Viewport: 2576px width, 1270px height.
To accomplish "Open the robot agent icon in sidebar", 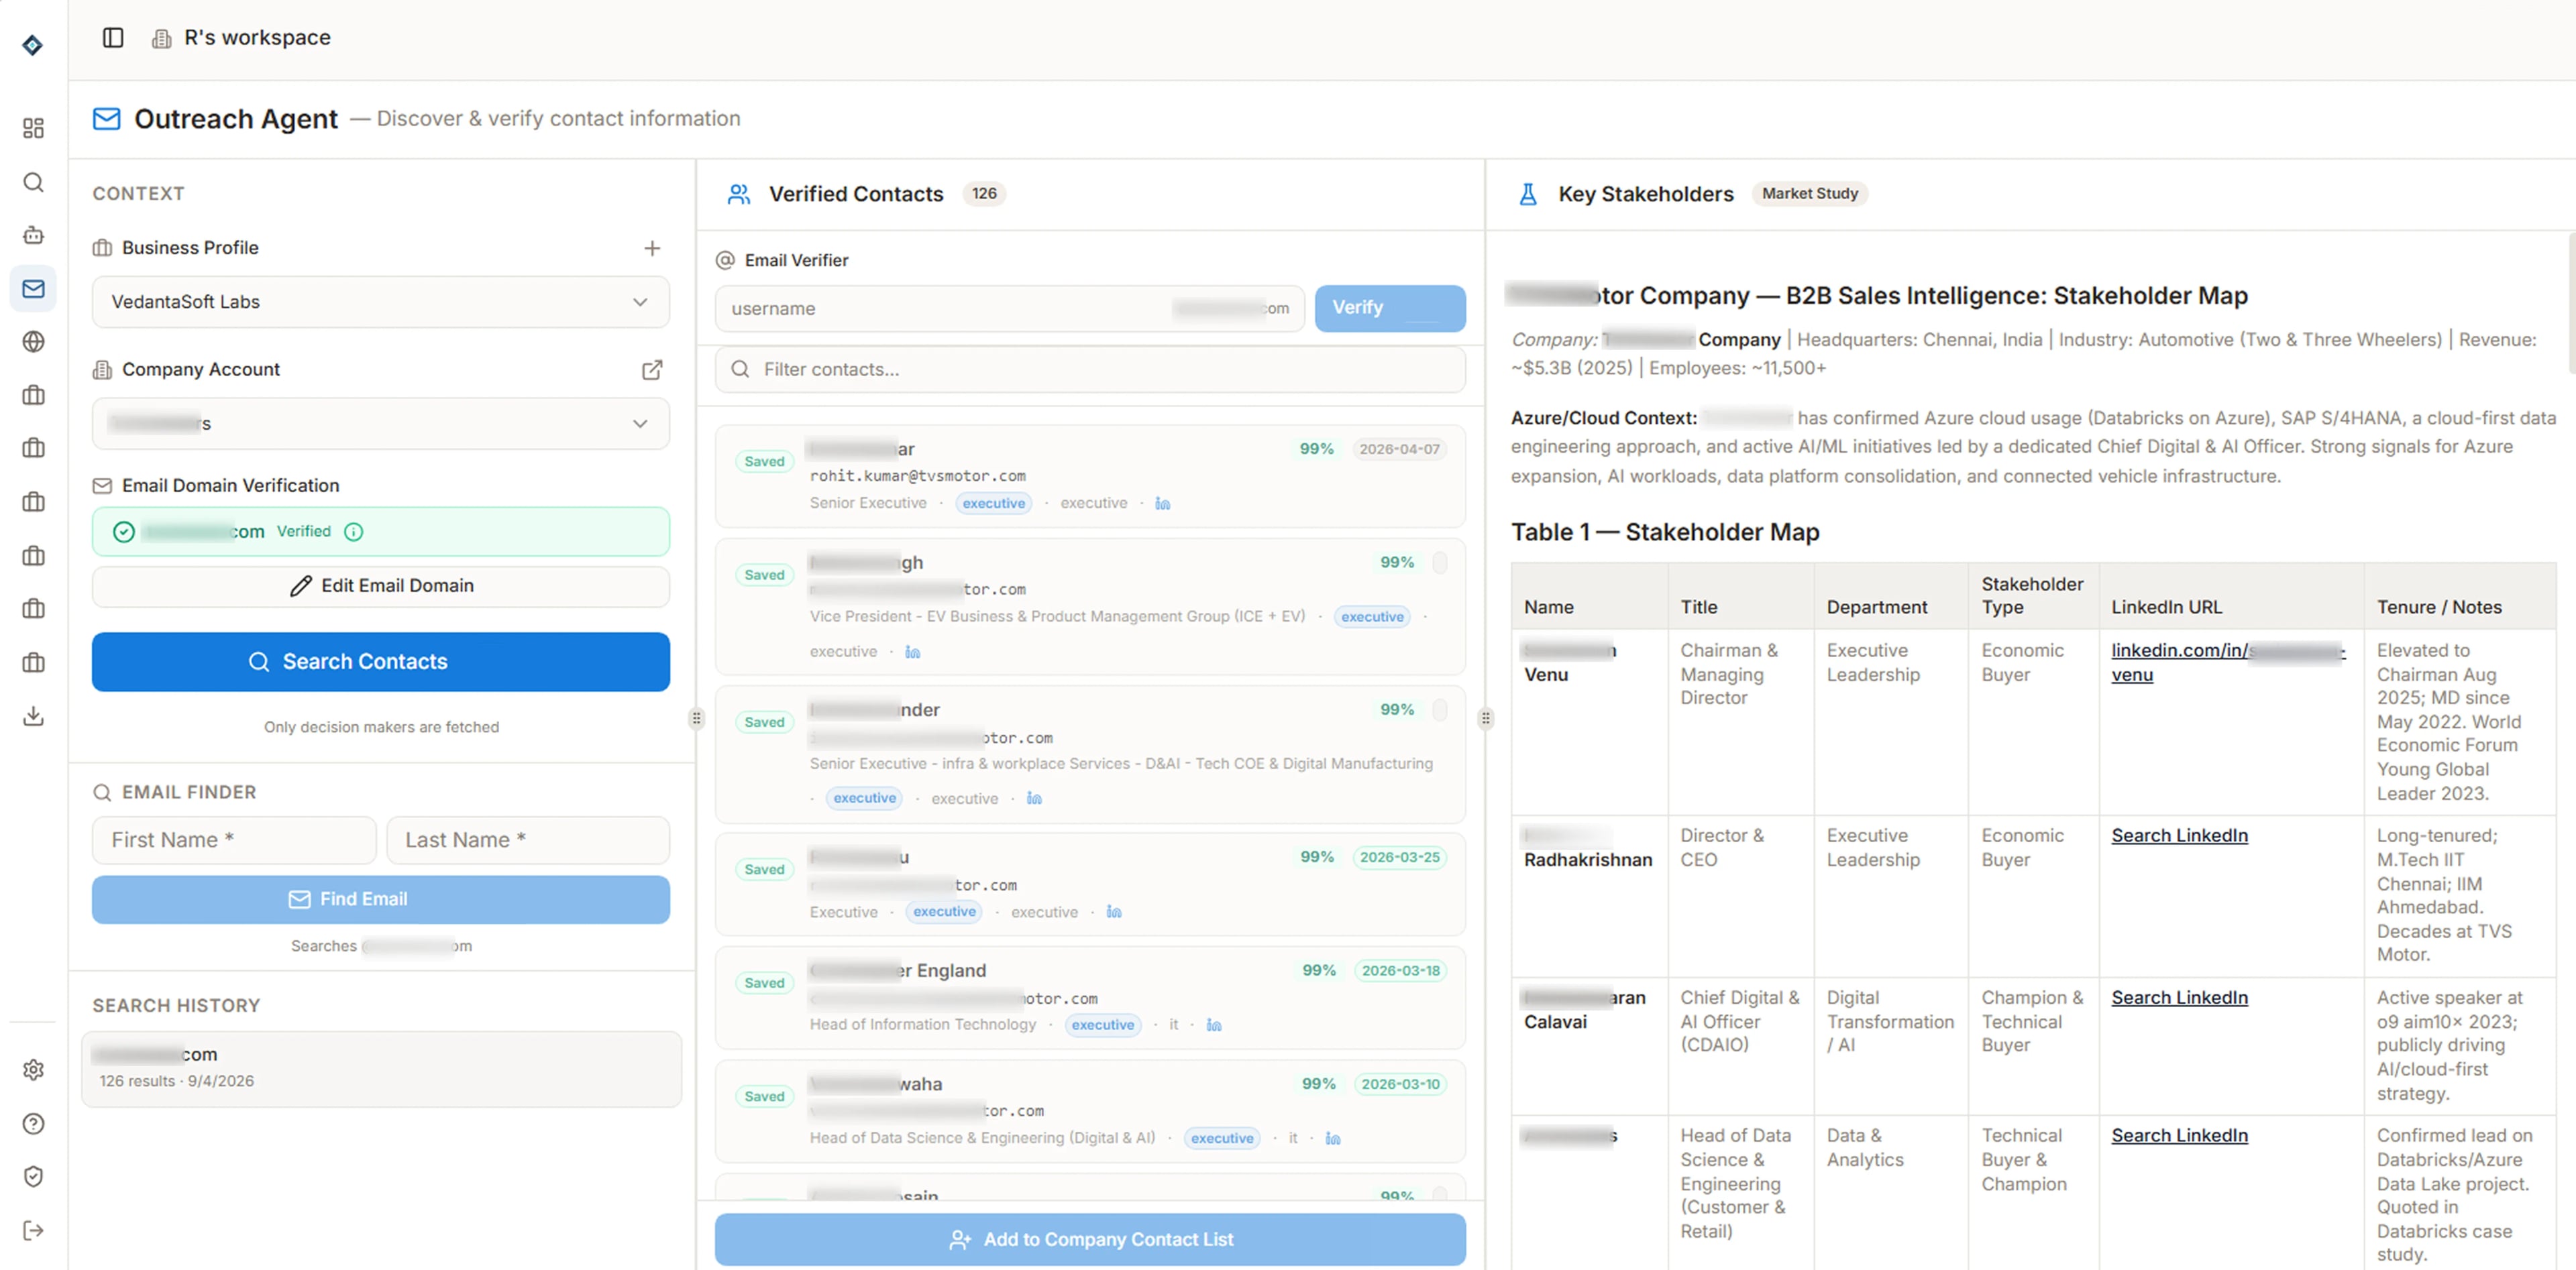I will pyautogui.click(x=33, y=236).
